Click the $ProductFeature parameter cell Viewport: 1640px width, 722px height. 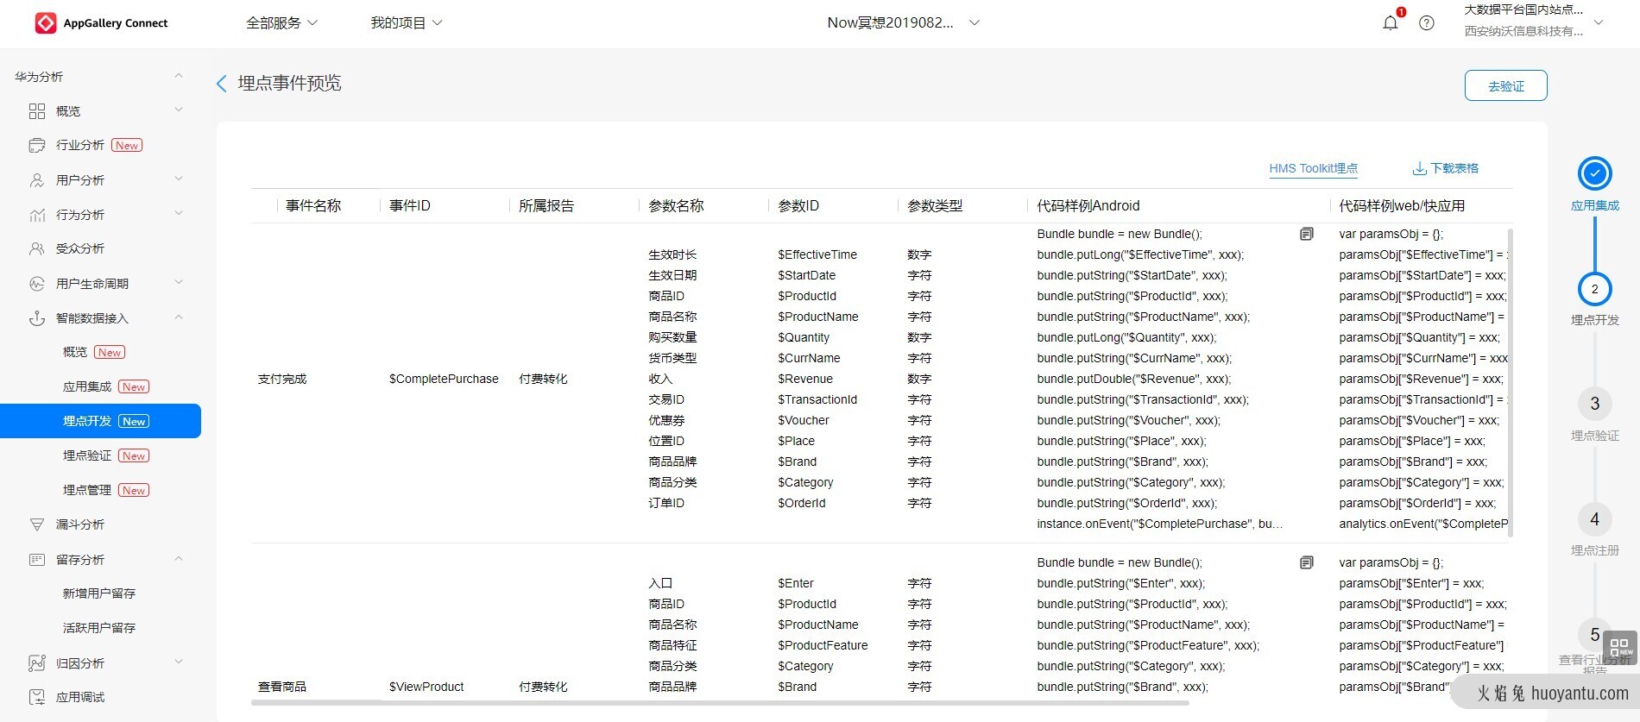pyautogui.click(x=823, y=645)
